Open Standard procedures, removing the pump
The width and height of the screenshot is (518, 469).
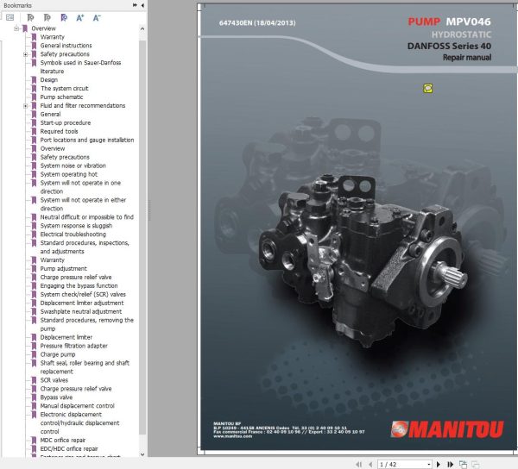tap(87, 324)
